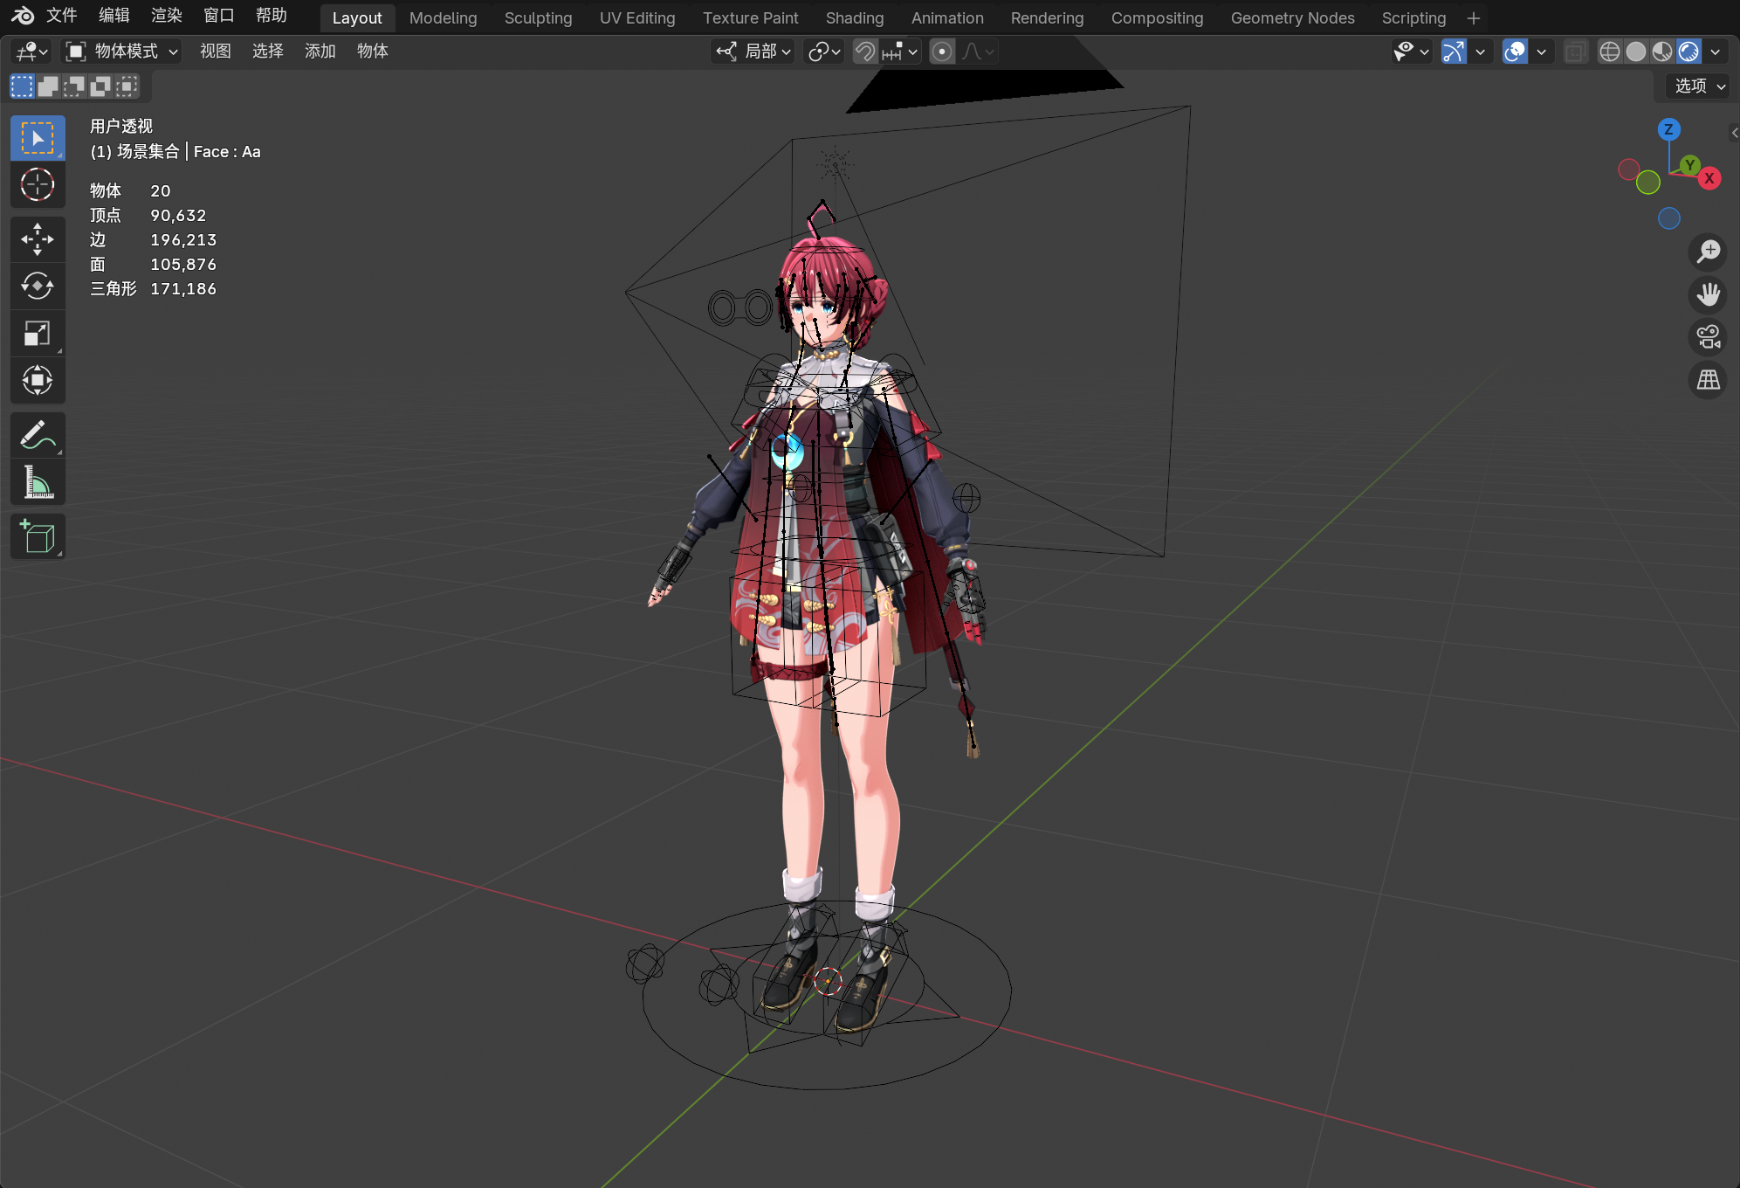The height and width of the screenshot is (1188, 1740).
Task: Choose the Annotate pencil tool
Action: (38, 435)
